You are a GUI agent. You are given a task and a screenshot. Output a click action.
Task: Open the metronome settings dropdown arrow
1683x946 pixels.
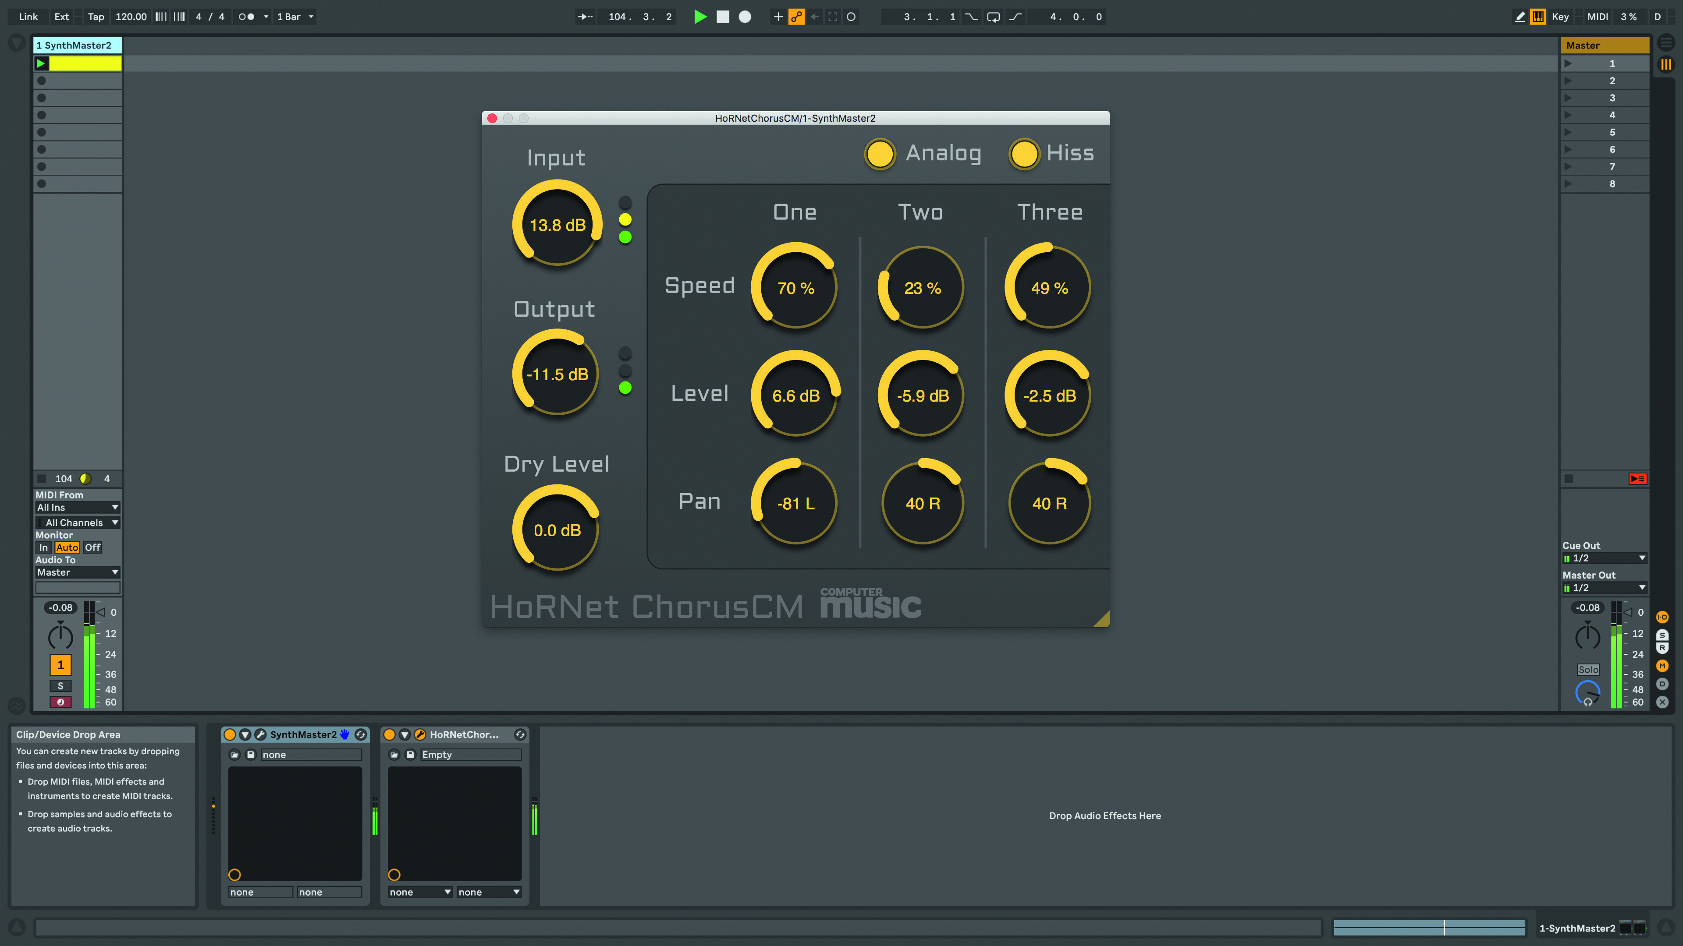(x=266, y=17)
